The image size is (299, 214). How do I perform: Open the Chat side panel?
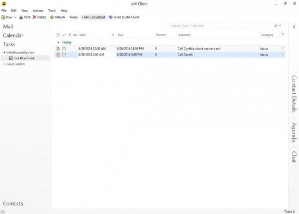tap(294, 157)
